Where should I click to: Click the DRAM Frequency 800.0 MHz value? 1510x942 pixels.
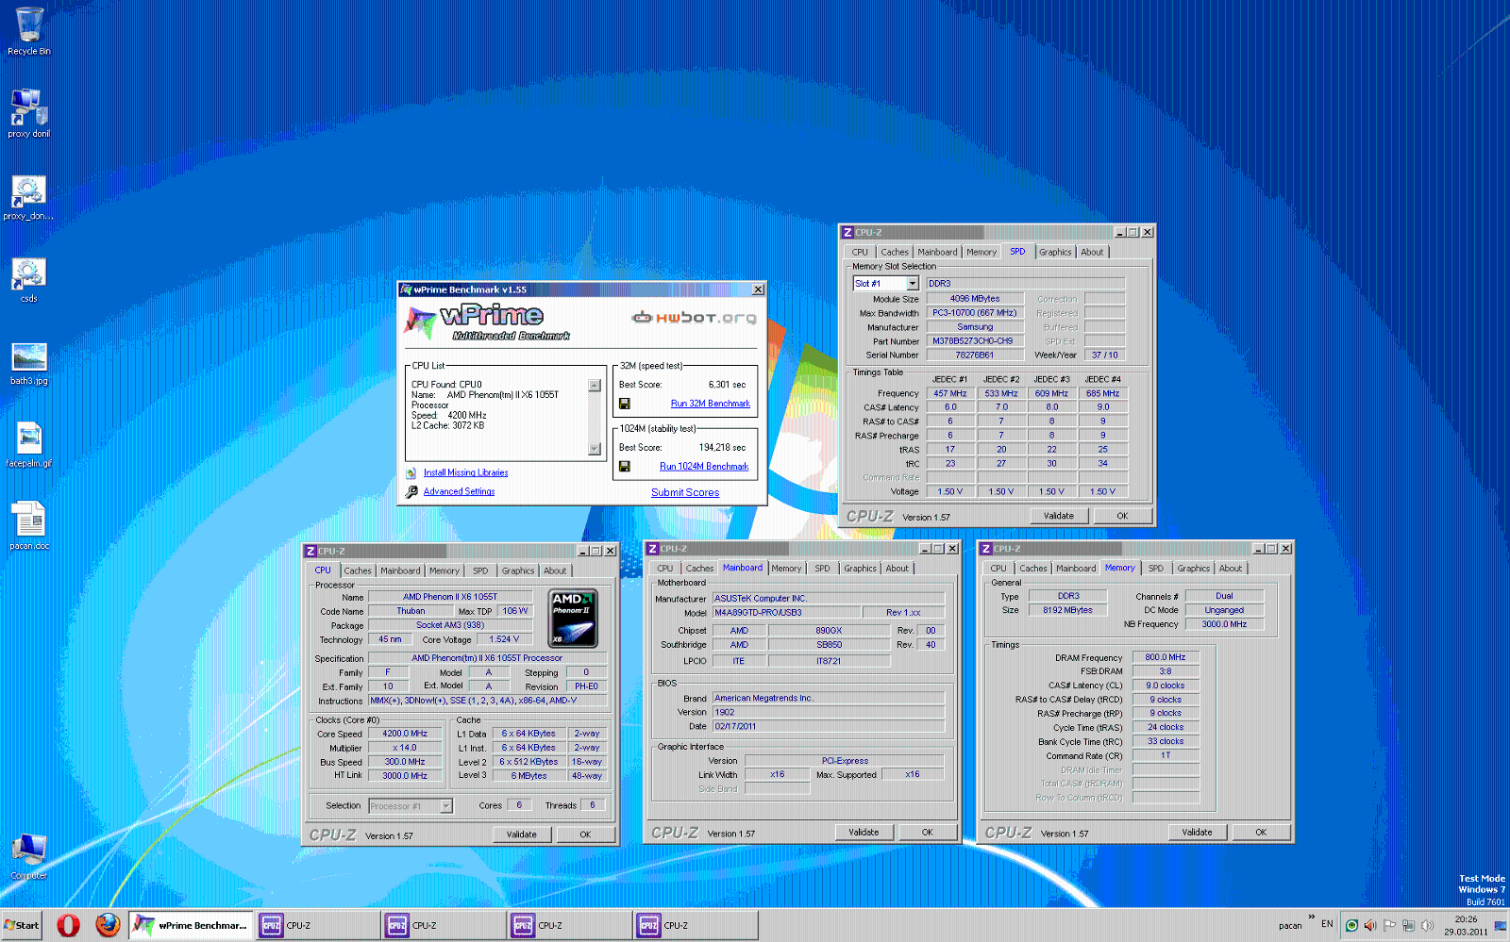[1166, 657]
